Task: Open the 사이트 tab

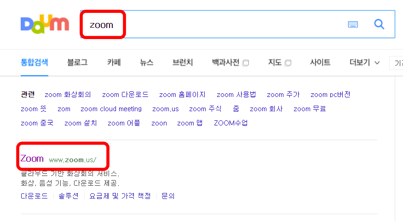Action: 320,62
